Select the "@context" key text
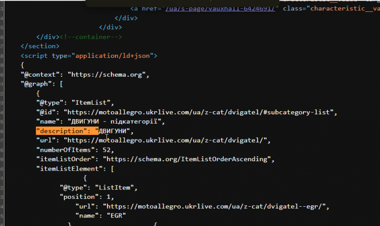Viewport: 380px width, 226px height. coord(40,75)
